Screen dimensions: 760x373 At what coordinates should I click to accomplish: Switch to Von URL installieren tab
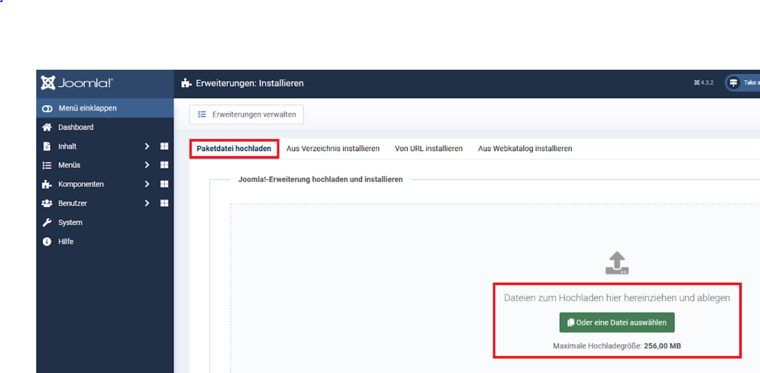coord(429,148)
